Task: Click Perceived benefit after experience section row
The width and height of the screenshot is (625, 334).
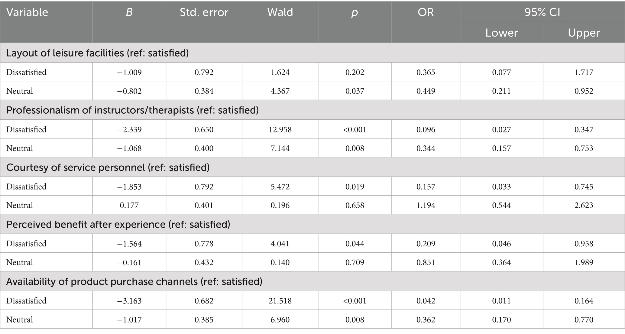Action: 118,224
